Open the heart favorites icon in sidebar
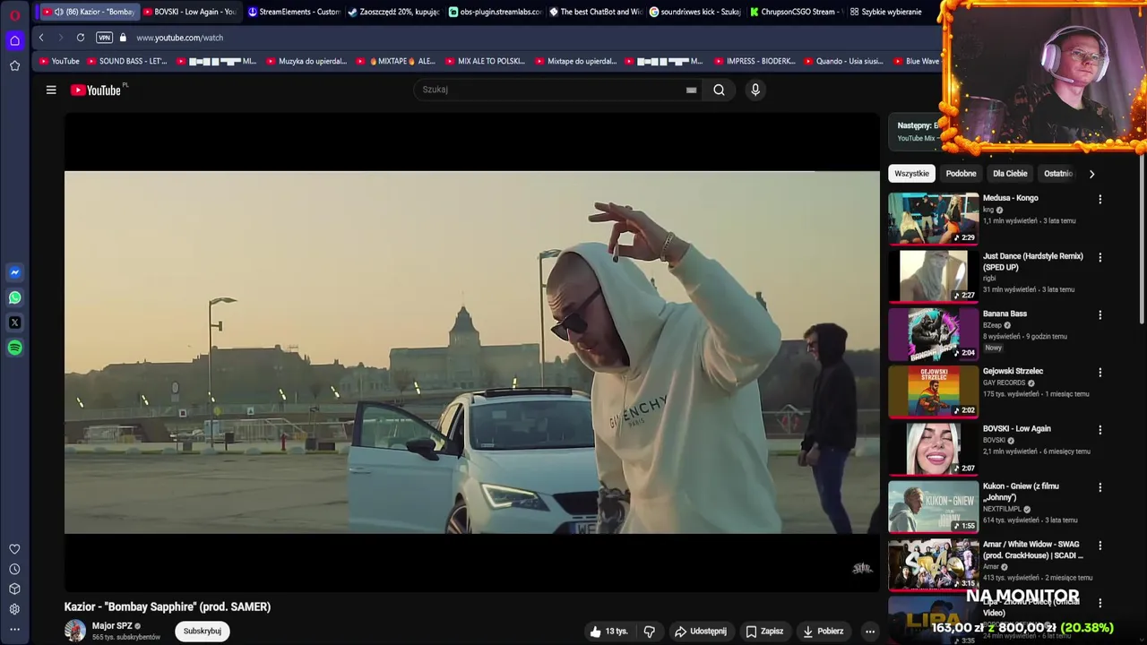This screenshot has height=645, width=1147. [x=14, y=549]
